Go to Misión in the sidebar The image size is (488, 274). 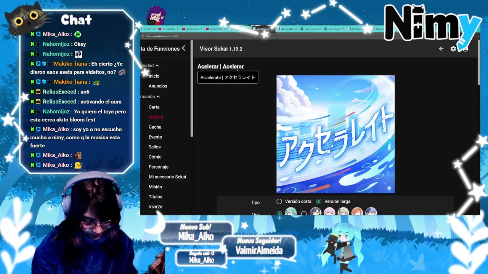pyautogui.click(x=156, y=187)
